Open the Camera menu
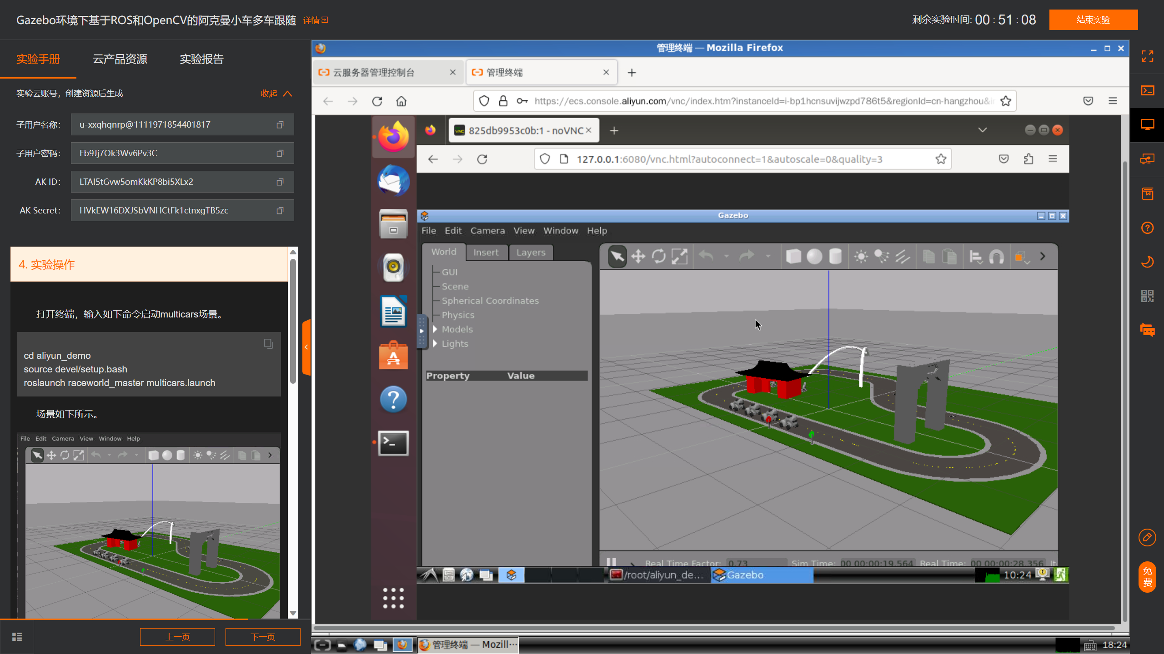 coord(487,231)
